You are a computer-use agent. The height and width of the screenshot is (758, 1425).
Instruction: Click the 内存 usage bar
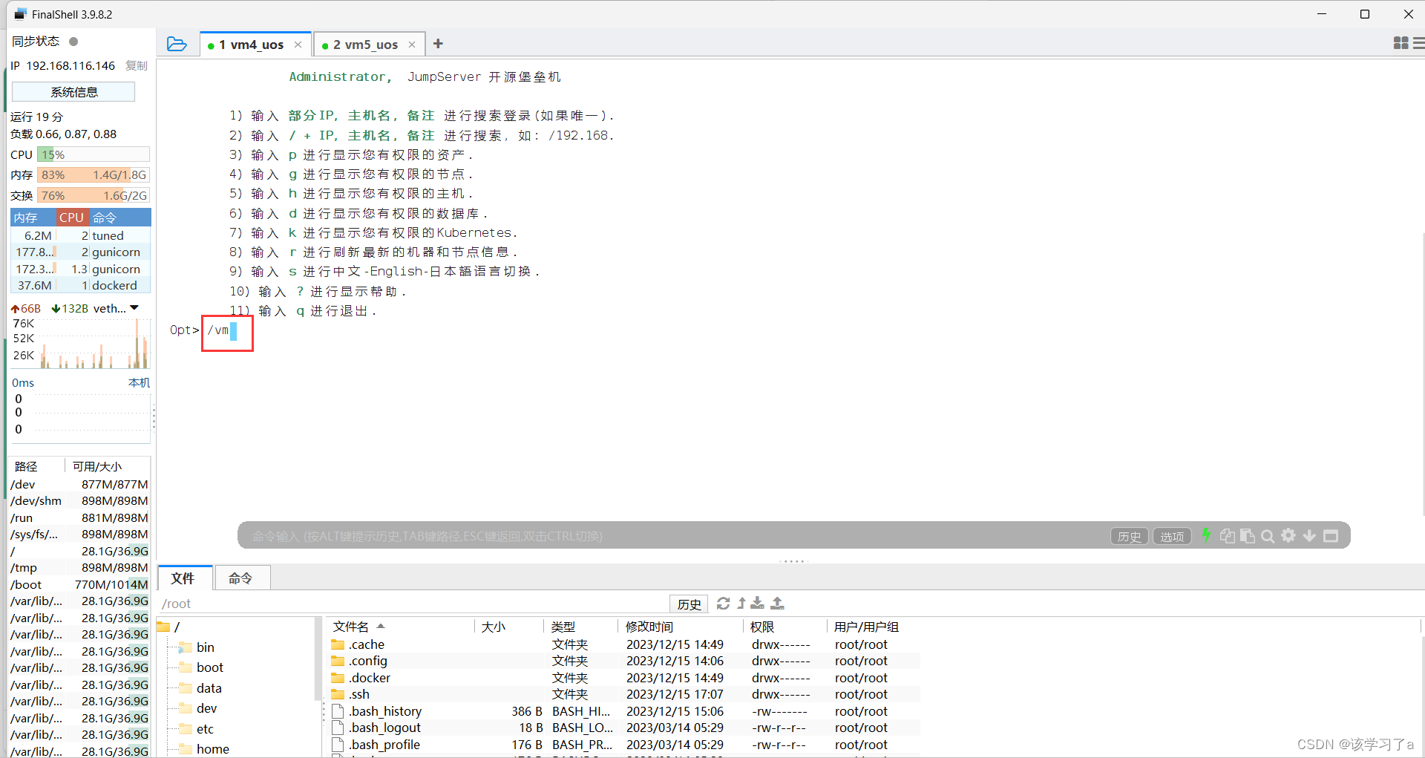[x=94, y=174]
